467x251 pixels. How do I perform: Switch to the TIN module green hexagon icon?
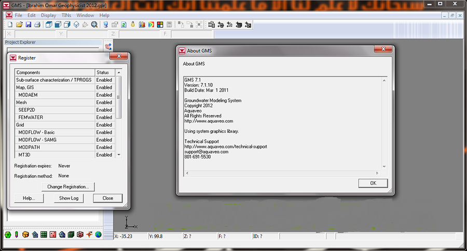tap(8, 234)
